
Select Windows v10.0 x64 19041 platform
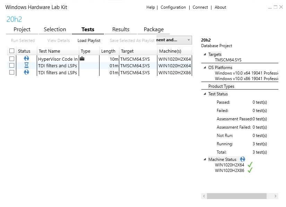(246, 73)
